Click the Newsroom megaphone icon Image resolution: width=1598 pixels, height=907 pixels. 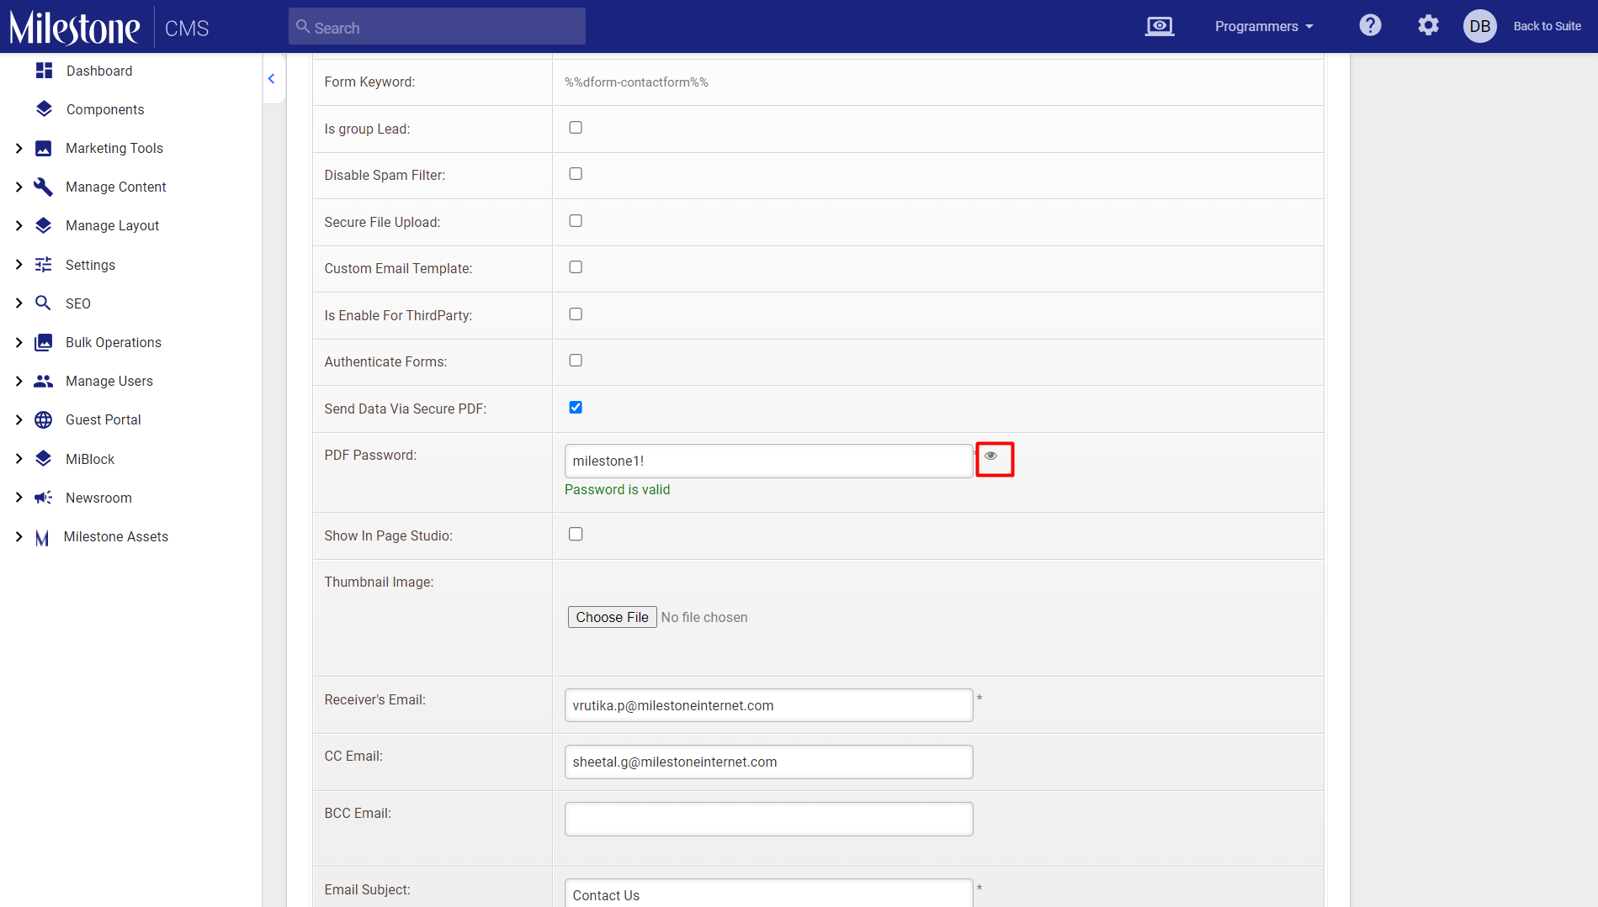(44, 498)
